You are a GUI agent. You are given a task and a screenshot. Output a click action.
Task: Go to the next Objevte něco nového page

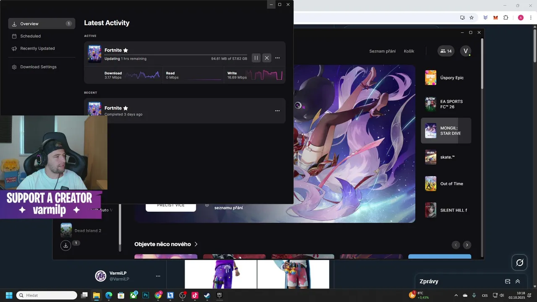tap(467, 245)
